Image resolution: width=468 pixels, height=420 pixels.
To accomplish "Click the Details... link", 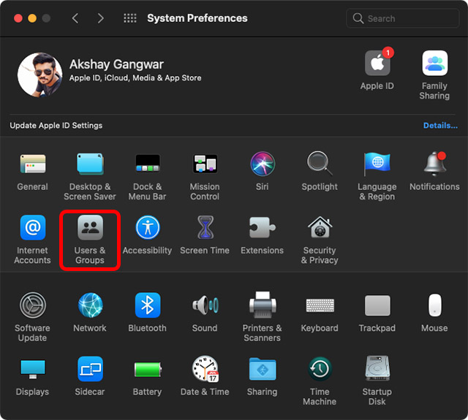I will 440,126.
